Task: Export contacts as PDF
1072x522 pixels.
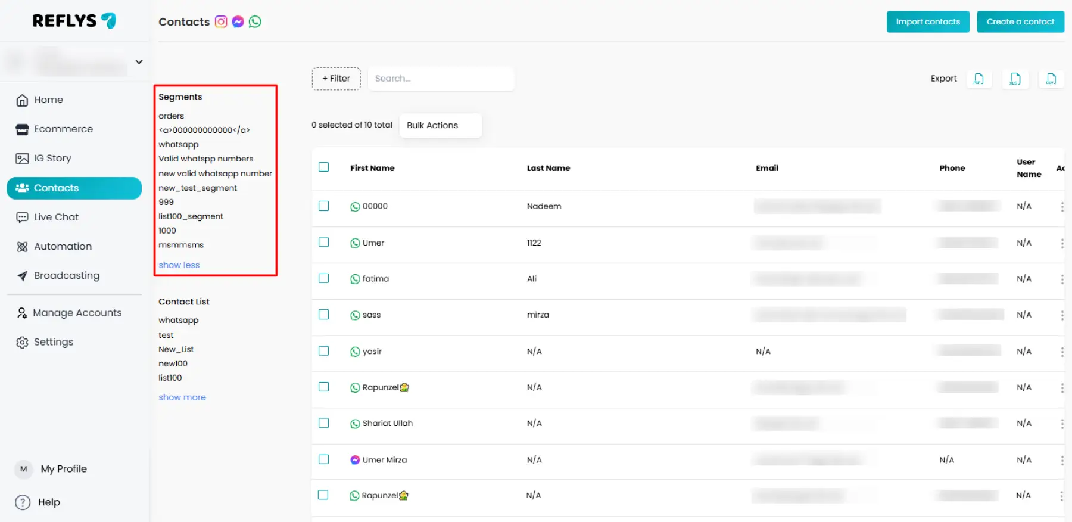Action: (x=978, y=79)
